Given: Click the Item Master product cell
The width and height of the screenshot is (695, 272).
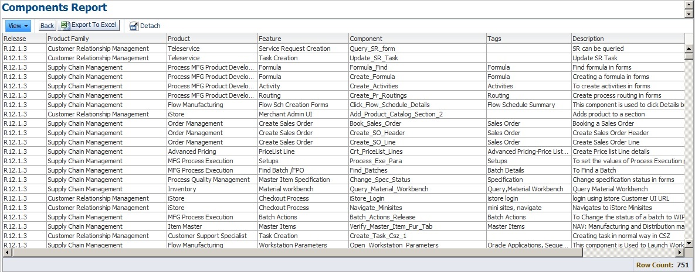Looking at the screenshot, I should 212,226.
